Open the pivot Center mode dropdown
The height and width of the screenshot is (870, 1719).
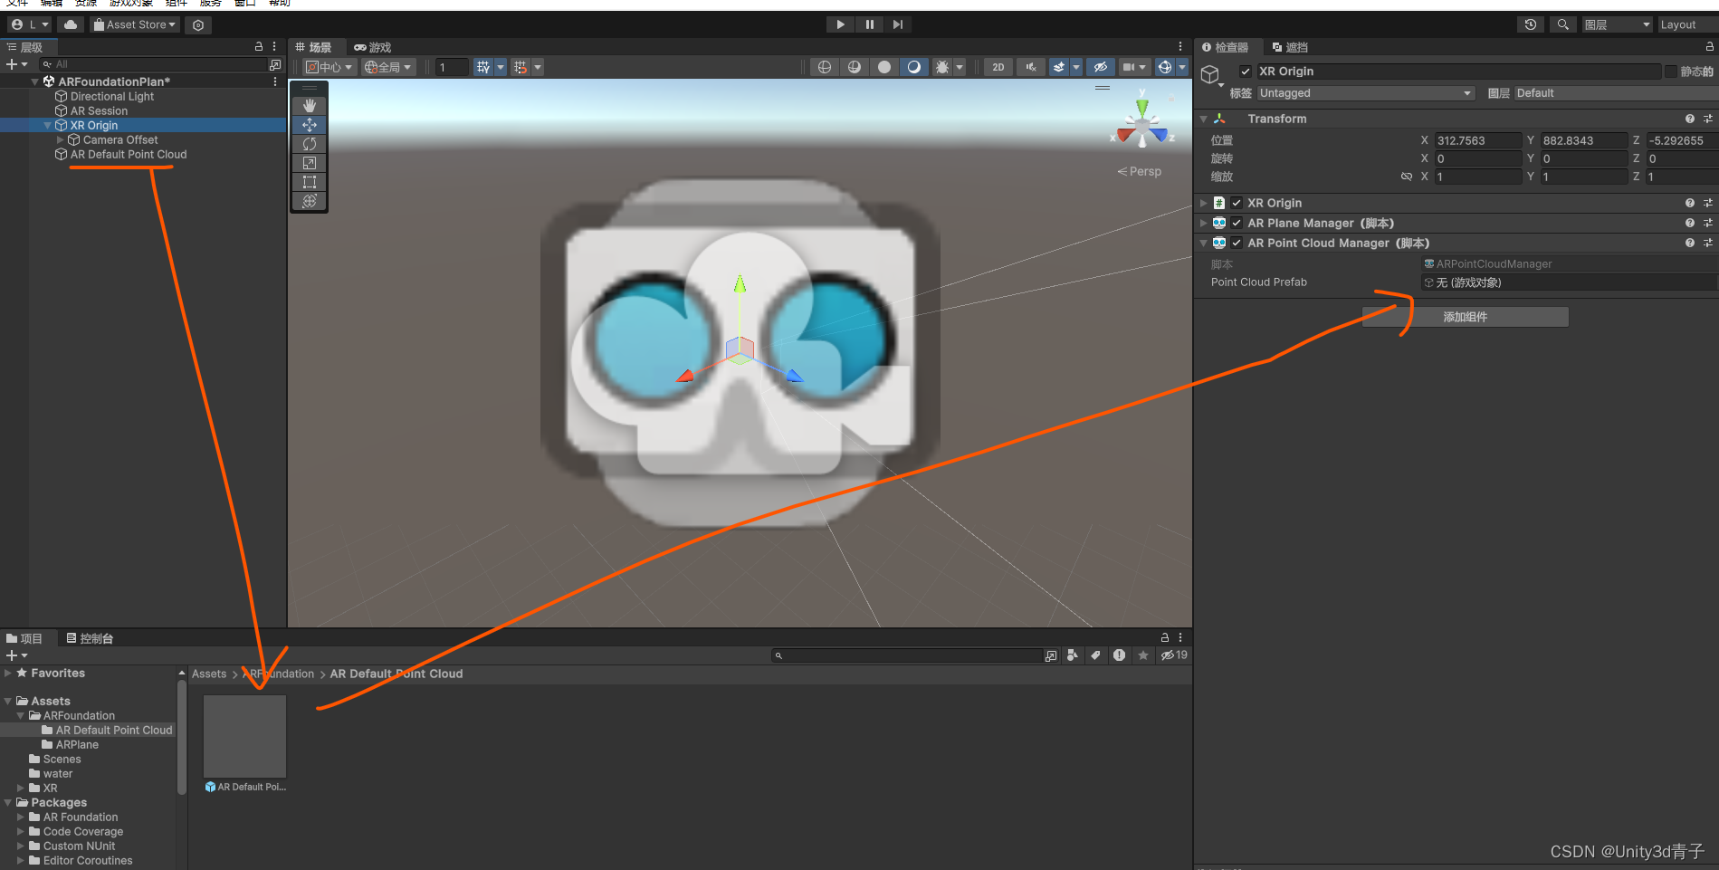coord(329,67)
